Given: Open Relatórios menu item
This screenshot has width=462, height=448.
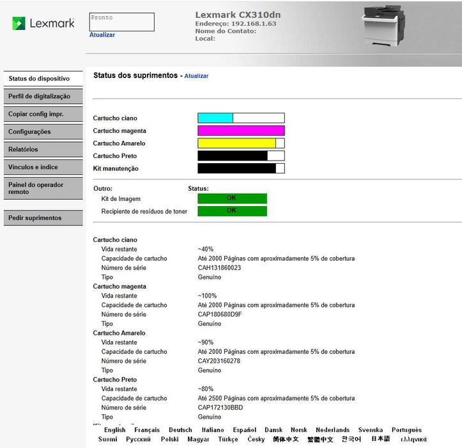Looking at the screenshot, I should click(43, 149).
